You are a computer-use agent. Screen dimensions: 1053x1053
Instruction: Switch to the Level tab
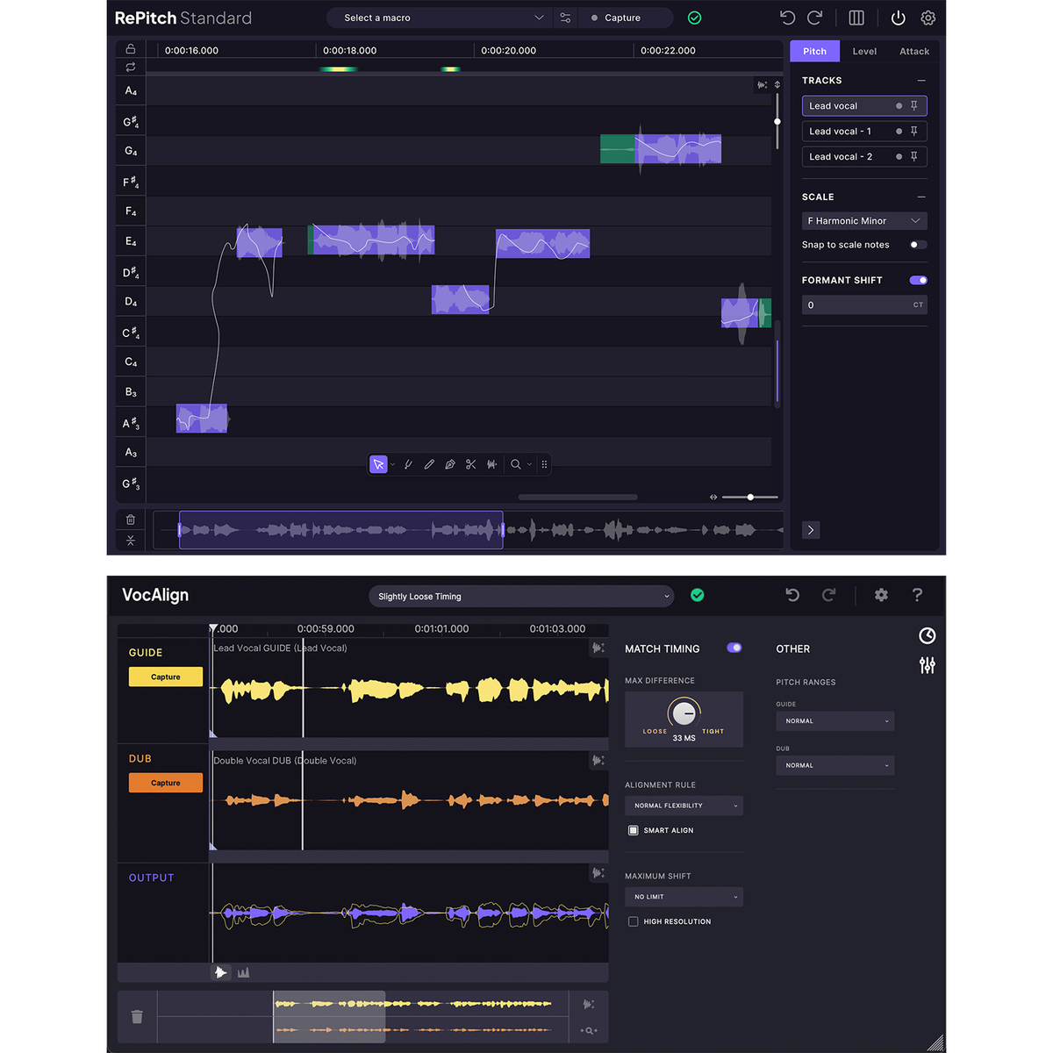[x=863, y=51]
